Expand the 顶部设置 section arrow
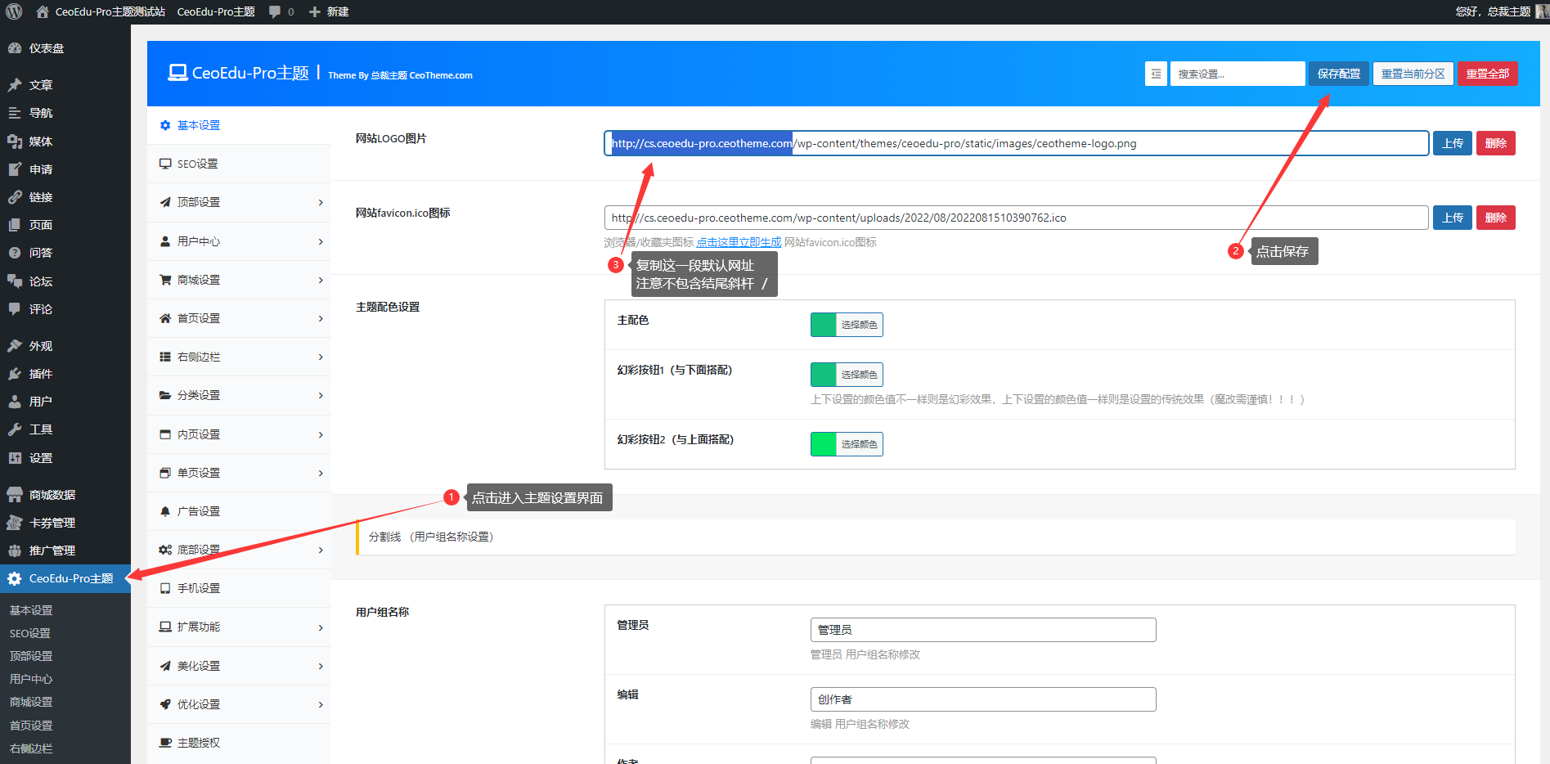 pyautogui.click(x=321, y=202)
